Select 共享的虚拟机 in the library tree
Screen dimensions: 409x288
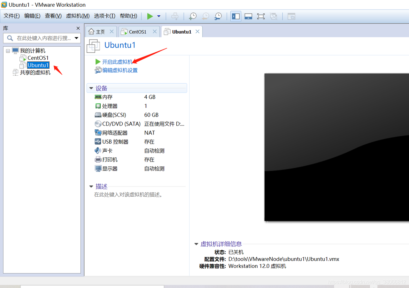coord(35,72)
